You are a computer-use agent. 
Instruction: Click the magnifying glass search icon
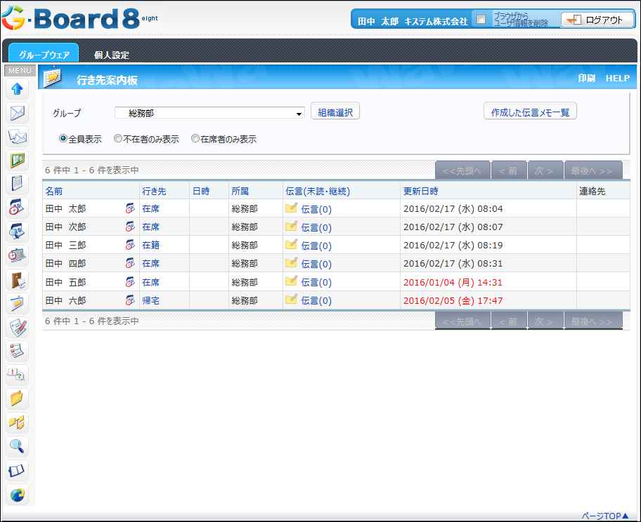coord(18,446)
